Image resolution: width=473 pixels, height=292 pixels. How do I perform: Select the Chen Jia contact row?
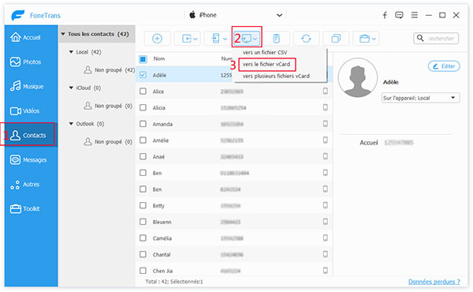point(234,271)
